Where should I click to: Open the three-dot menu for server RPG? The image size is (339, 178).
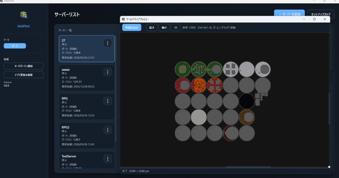[108, 101]
